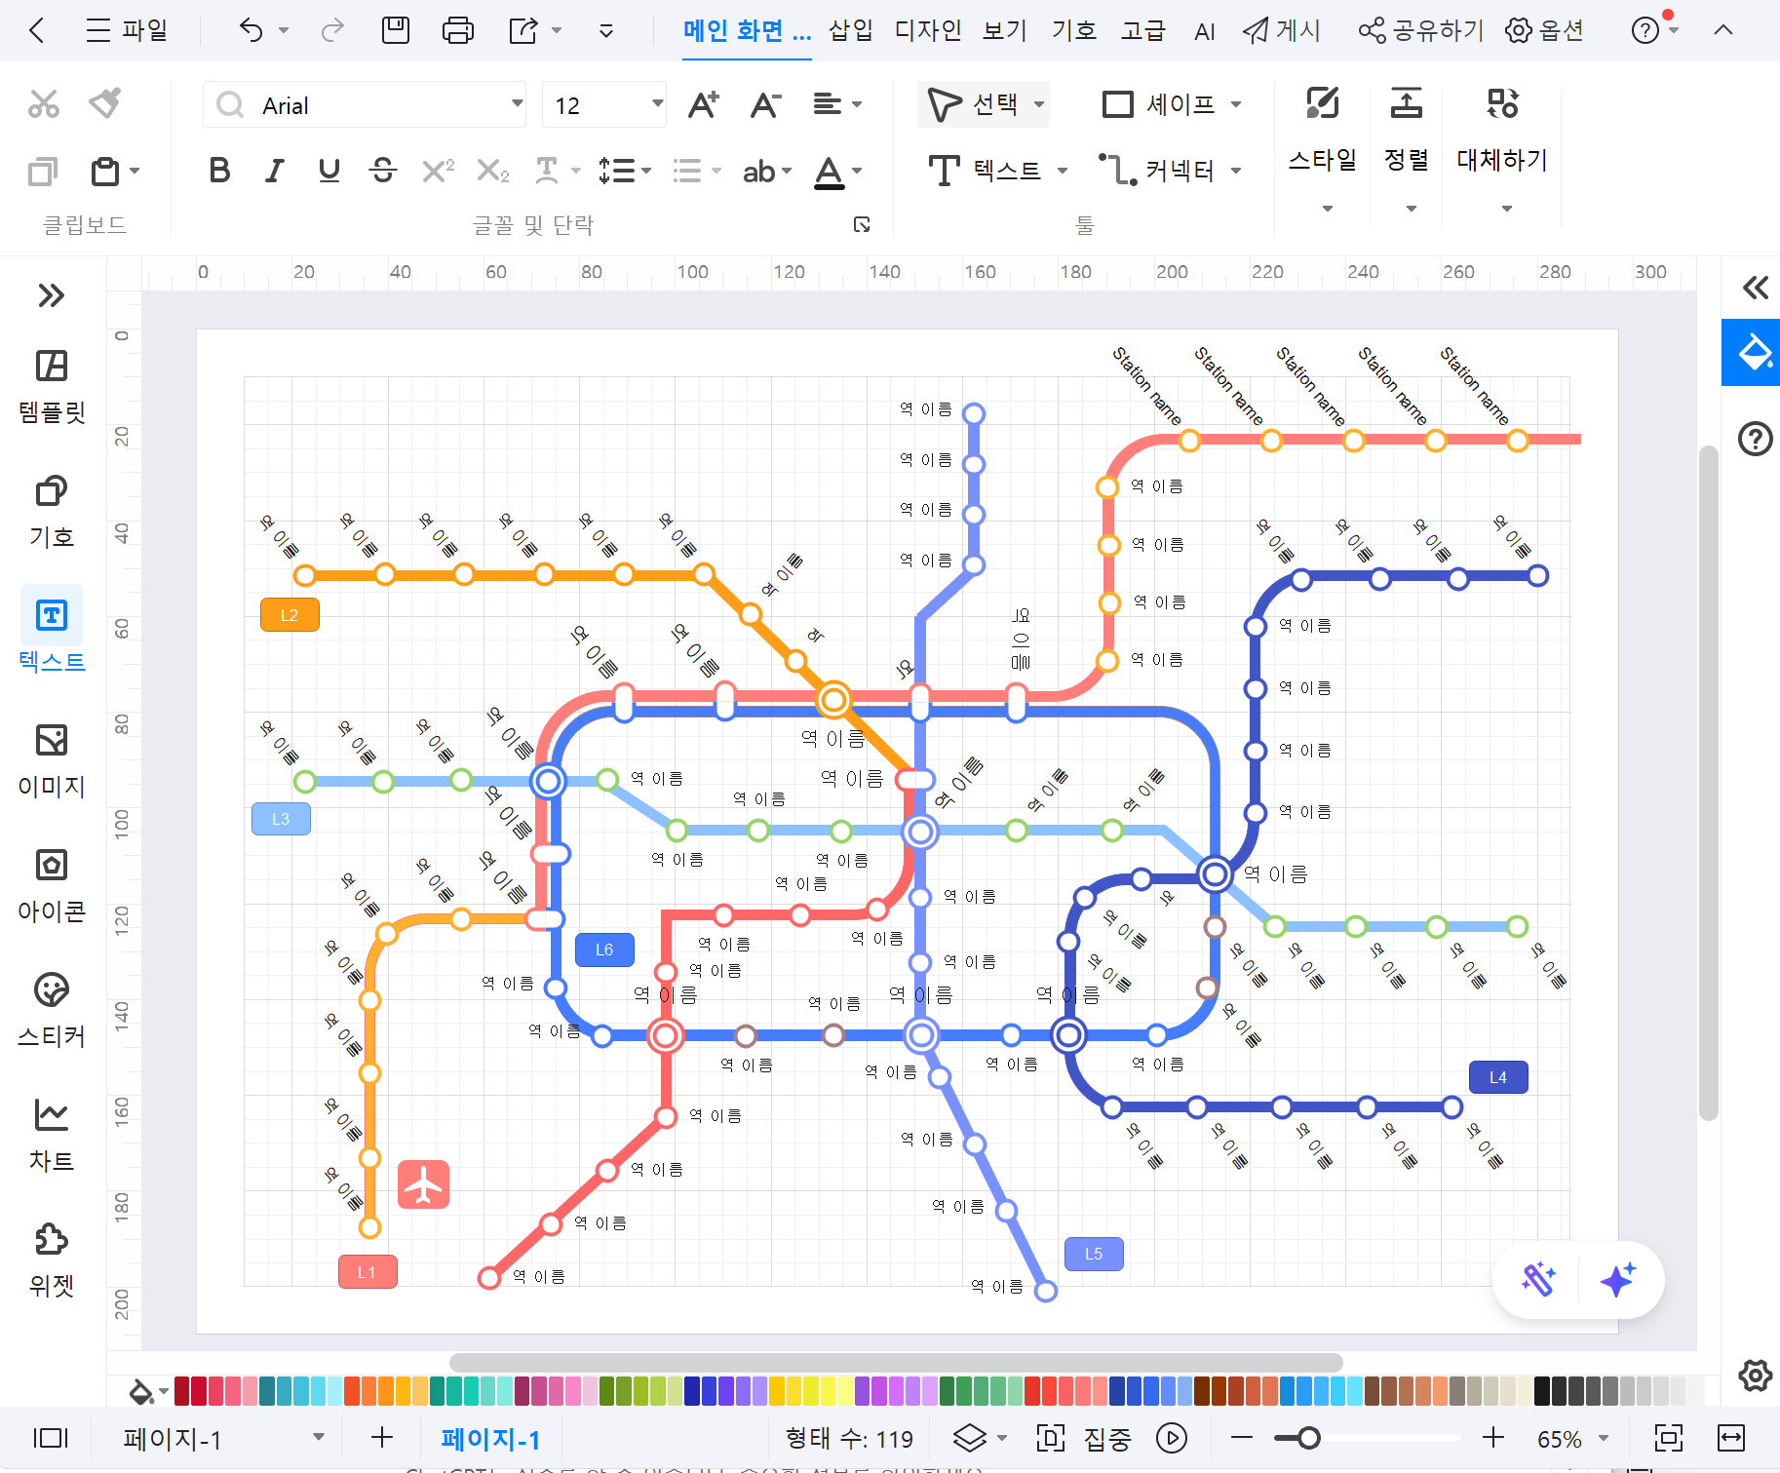Start presentation play button
1780x1473 pixels.
click(1172, 1438)
